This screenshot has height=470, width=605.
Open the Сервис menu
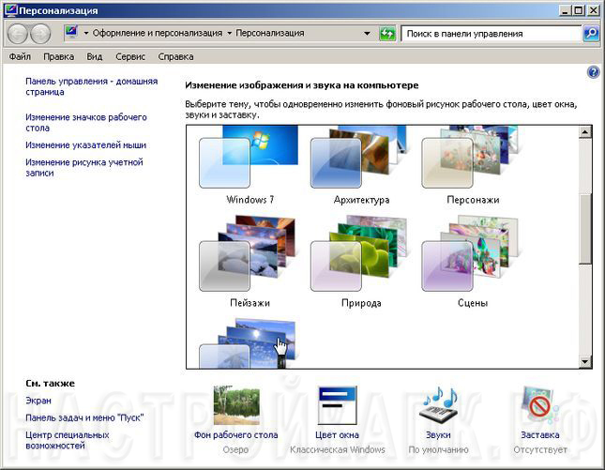tap(130, 56)
